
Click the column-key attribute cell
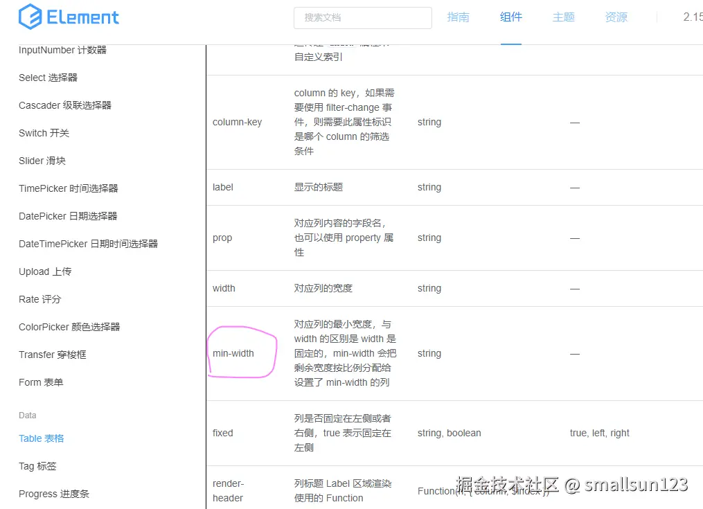[237, 122]
